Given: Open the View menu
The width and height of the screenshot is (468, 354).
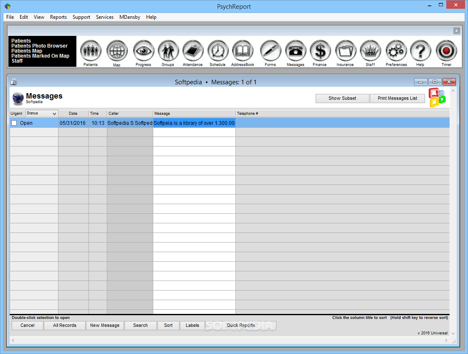Looking at the screenshot, I should (39, 17).
